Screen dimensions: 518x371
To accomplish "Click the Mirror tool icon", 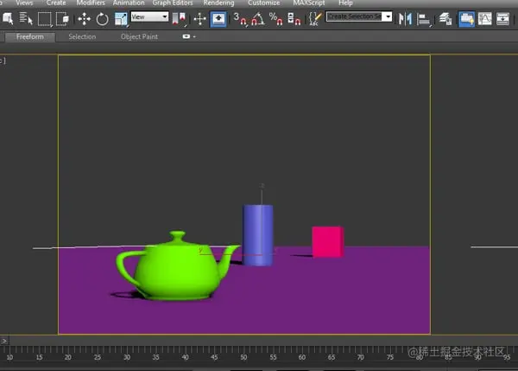I will click(406, 19).
